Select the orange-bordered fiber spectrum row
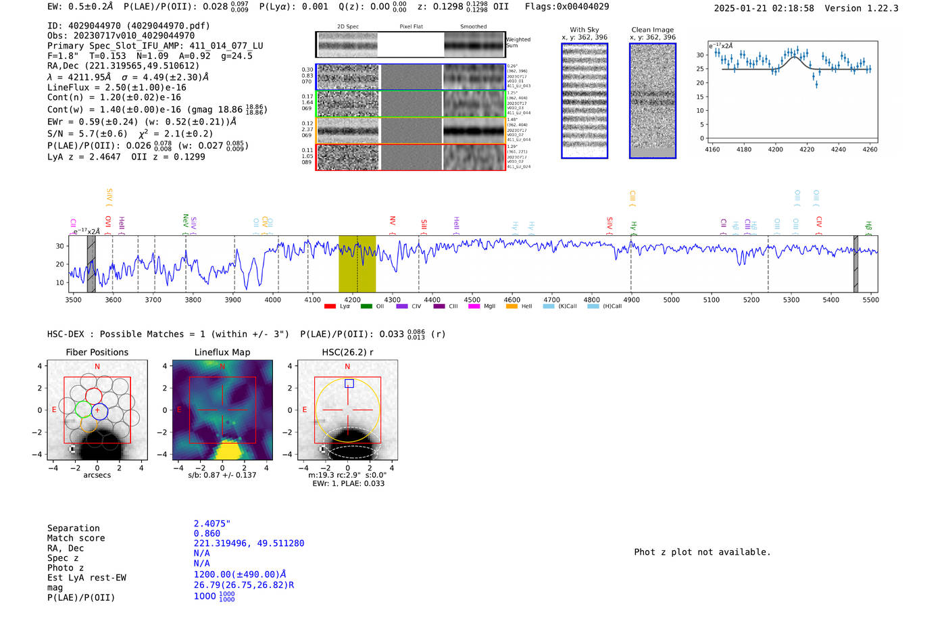This screenshot has width=946, height=644. (410, 130)
